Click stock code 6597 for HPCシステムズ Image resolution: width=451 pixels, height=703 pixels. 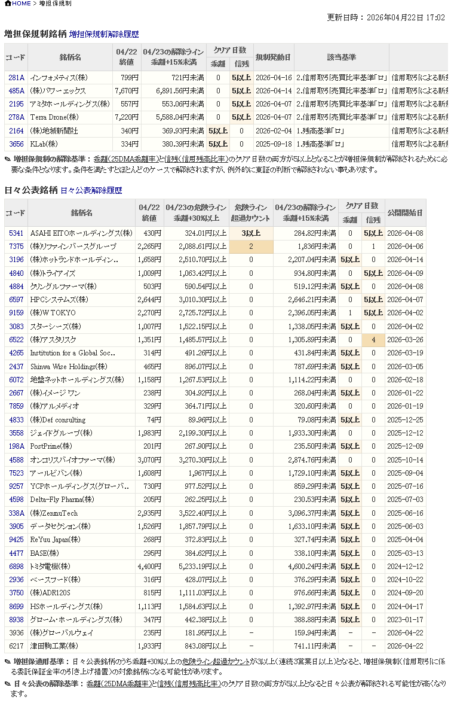pos(16,300)
